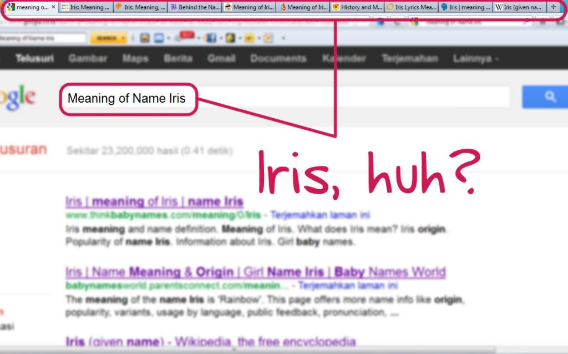Click the green square toolbar icon
The height and width of the screenshot is (354, 568).
230,38
